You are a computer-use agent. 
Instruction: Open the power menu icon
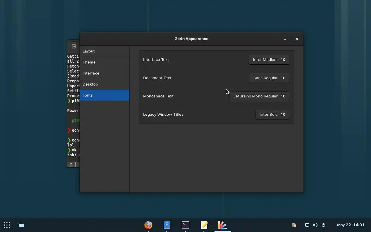click(323, 225)
